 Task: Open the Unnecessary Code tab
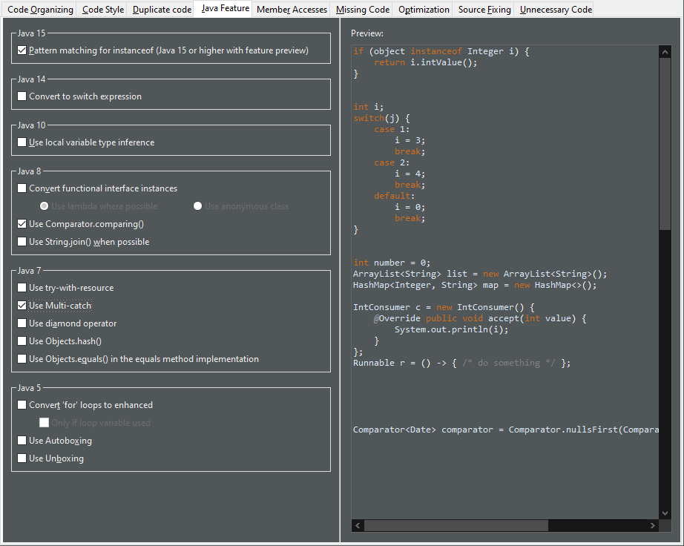[x=556, y=10]
